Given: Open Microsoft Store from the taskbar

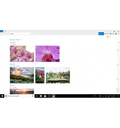Looking at the screenshot, I should (x=45, y=96).
